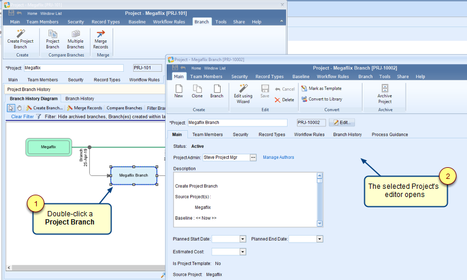Click the Megaflix Branch project name field
The width and height of the screenshot is (467, 280).
[238, 123]
